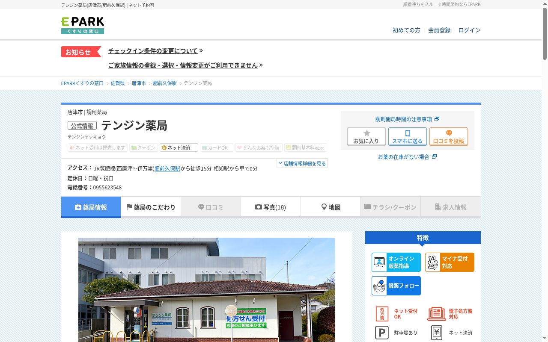Click the ネット受付OK prescription icon
This screenshot has height=342, width=548.
382,314
